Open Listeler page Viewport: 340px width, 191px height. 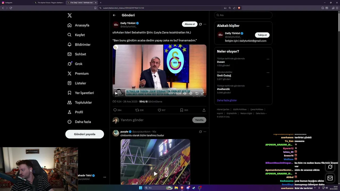coord(77,83)
